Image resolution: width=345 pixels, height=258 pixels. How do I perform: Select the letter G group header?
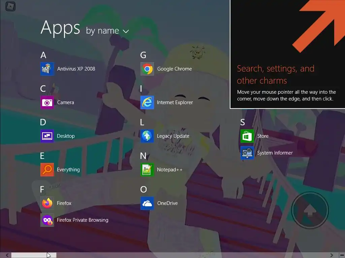coord(143,55)
